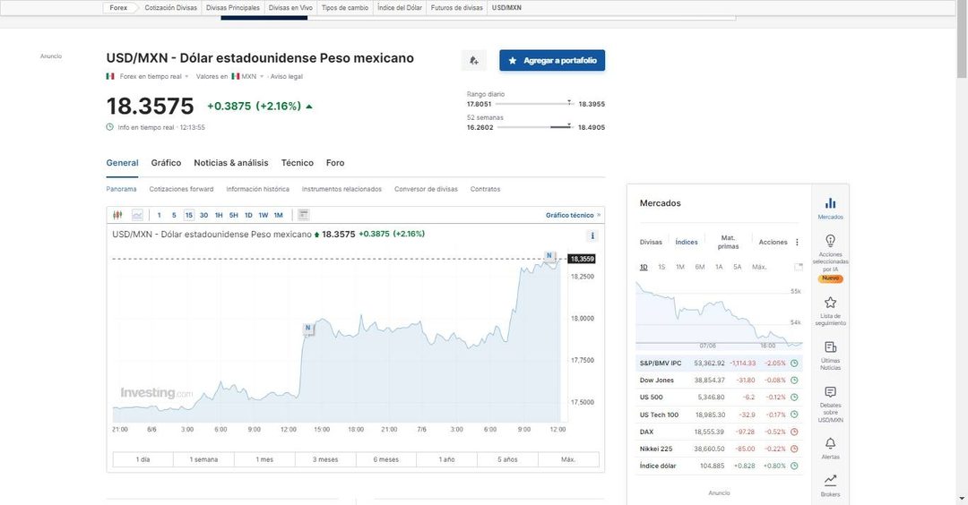
Task: Click the clock icon in Nikkei 225 row
Action: [x=794, y=449]
